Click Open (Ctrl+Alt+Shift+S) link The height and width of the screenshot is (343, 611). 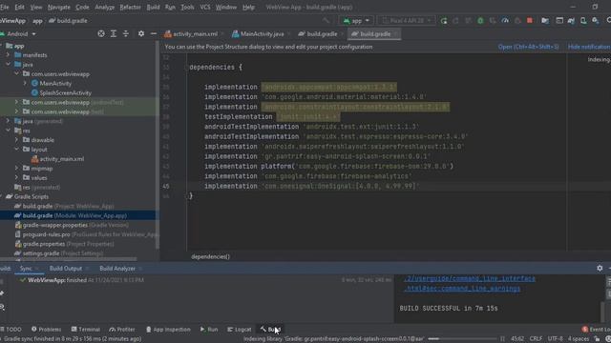528,47
